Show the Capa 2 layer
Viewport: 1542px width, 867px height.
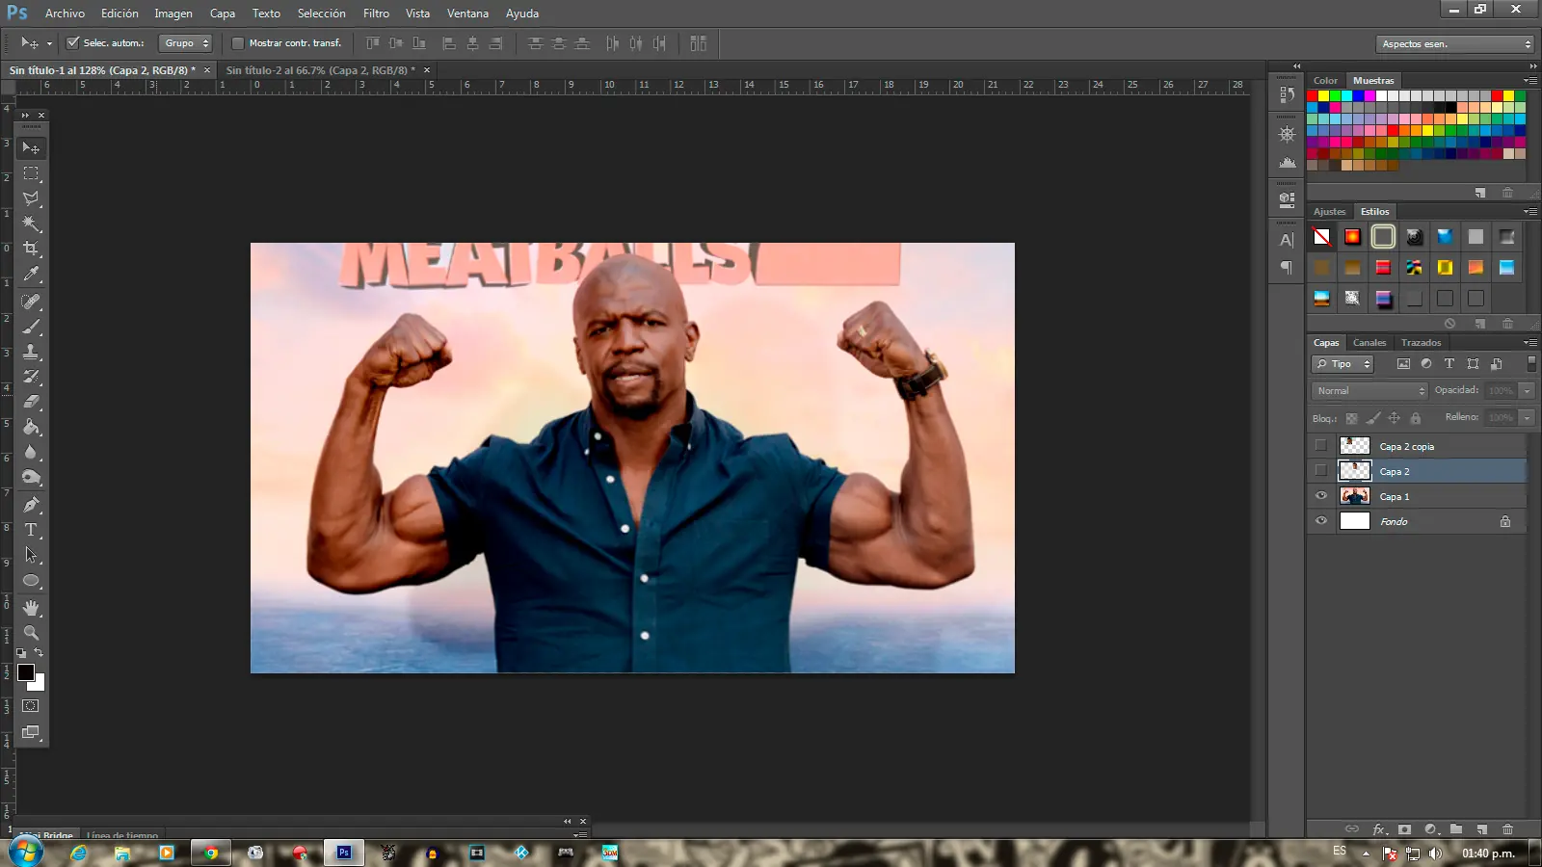[x=1321, y=471]
